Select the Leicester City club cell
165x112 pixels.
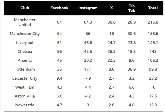pyautogui.click(x=25, y=78)
